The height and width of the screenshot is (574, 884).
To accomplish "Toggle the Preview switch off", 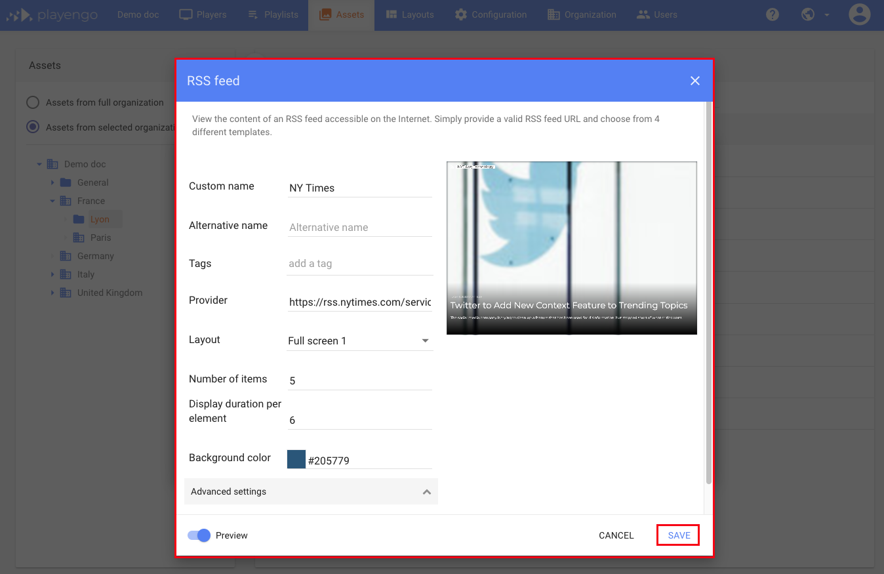I will pos(199,535).
